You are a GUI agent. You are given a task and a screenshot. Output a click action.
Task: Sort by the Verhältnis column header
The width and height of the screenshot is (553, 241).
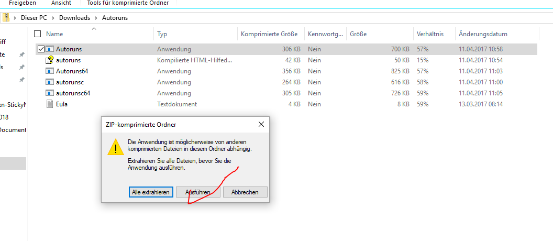[430, 34]
